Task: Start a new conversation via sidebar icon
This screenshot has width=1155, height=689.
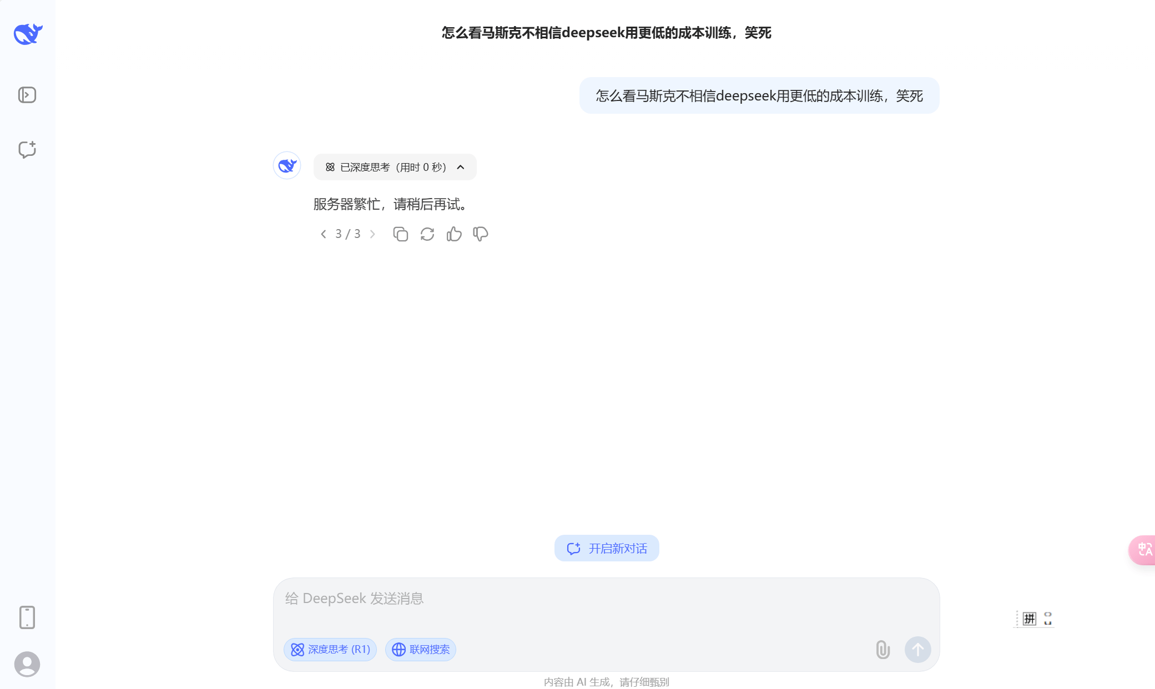Action: point(27,150)
